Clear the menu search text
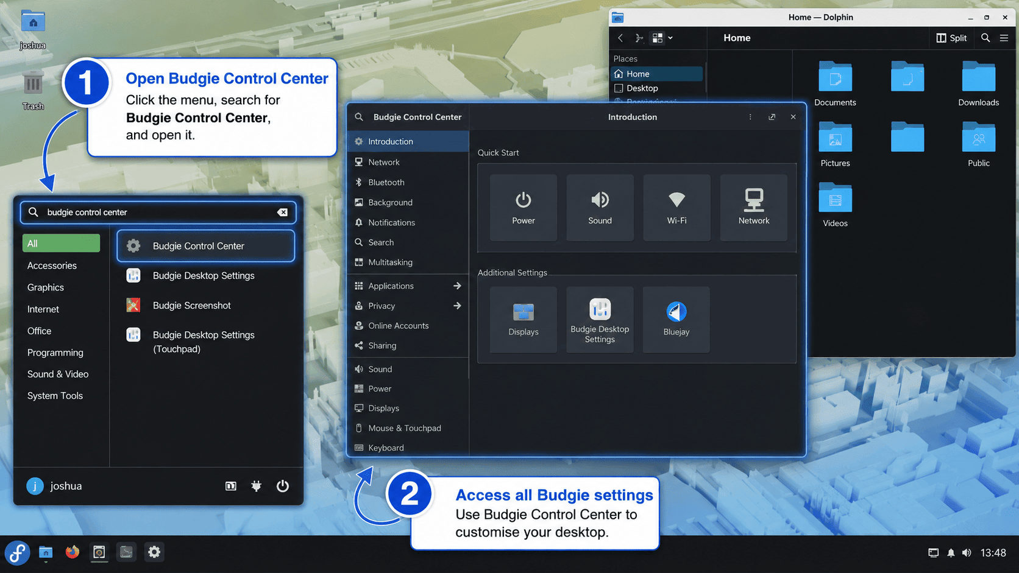 (x=282, y=213)
